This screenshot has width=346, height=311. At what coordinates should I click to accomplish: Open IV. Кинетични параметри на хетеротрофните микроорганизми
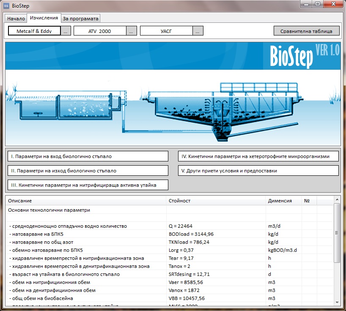(x=258, y=156)
